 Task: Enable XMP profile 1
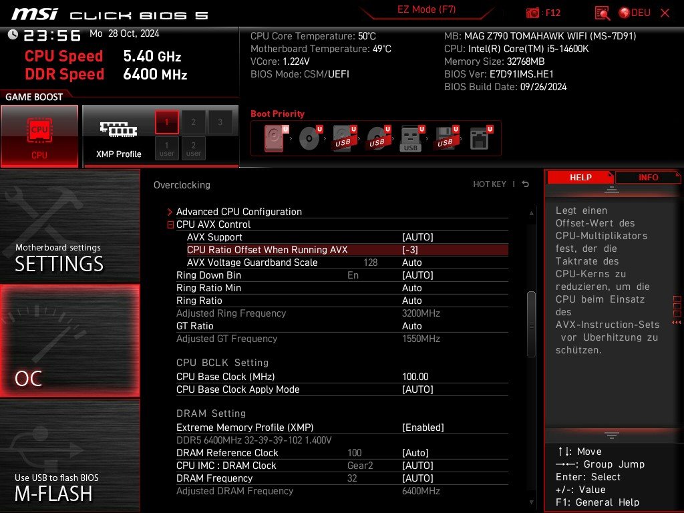point(166,122)
